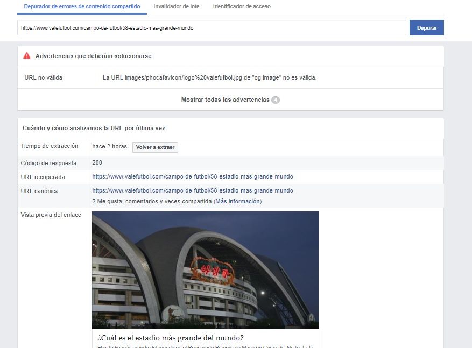472x348 pixels.
Task: Open the URL canónica link
Action: click(x=192, y=190)
